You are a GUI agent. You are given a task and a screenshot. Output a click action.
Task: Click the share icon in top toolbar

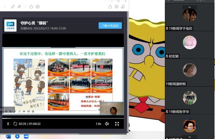tap(110, 6)
